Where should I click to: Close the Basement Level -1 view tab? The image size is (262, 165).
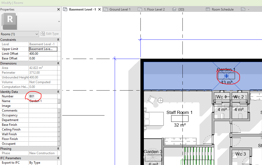click(99, 9)
